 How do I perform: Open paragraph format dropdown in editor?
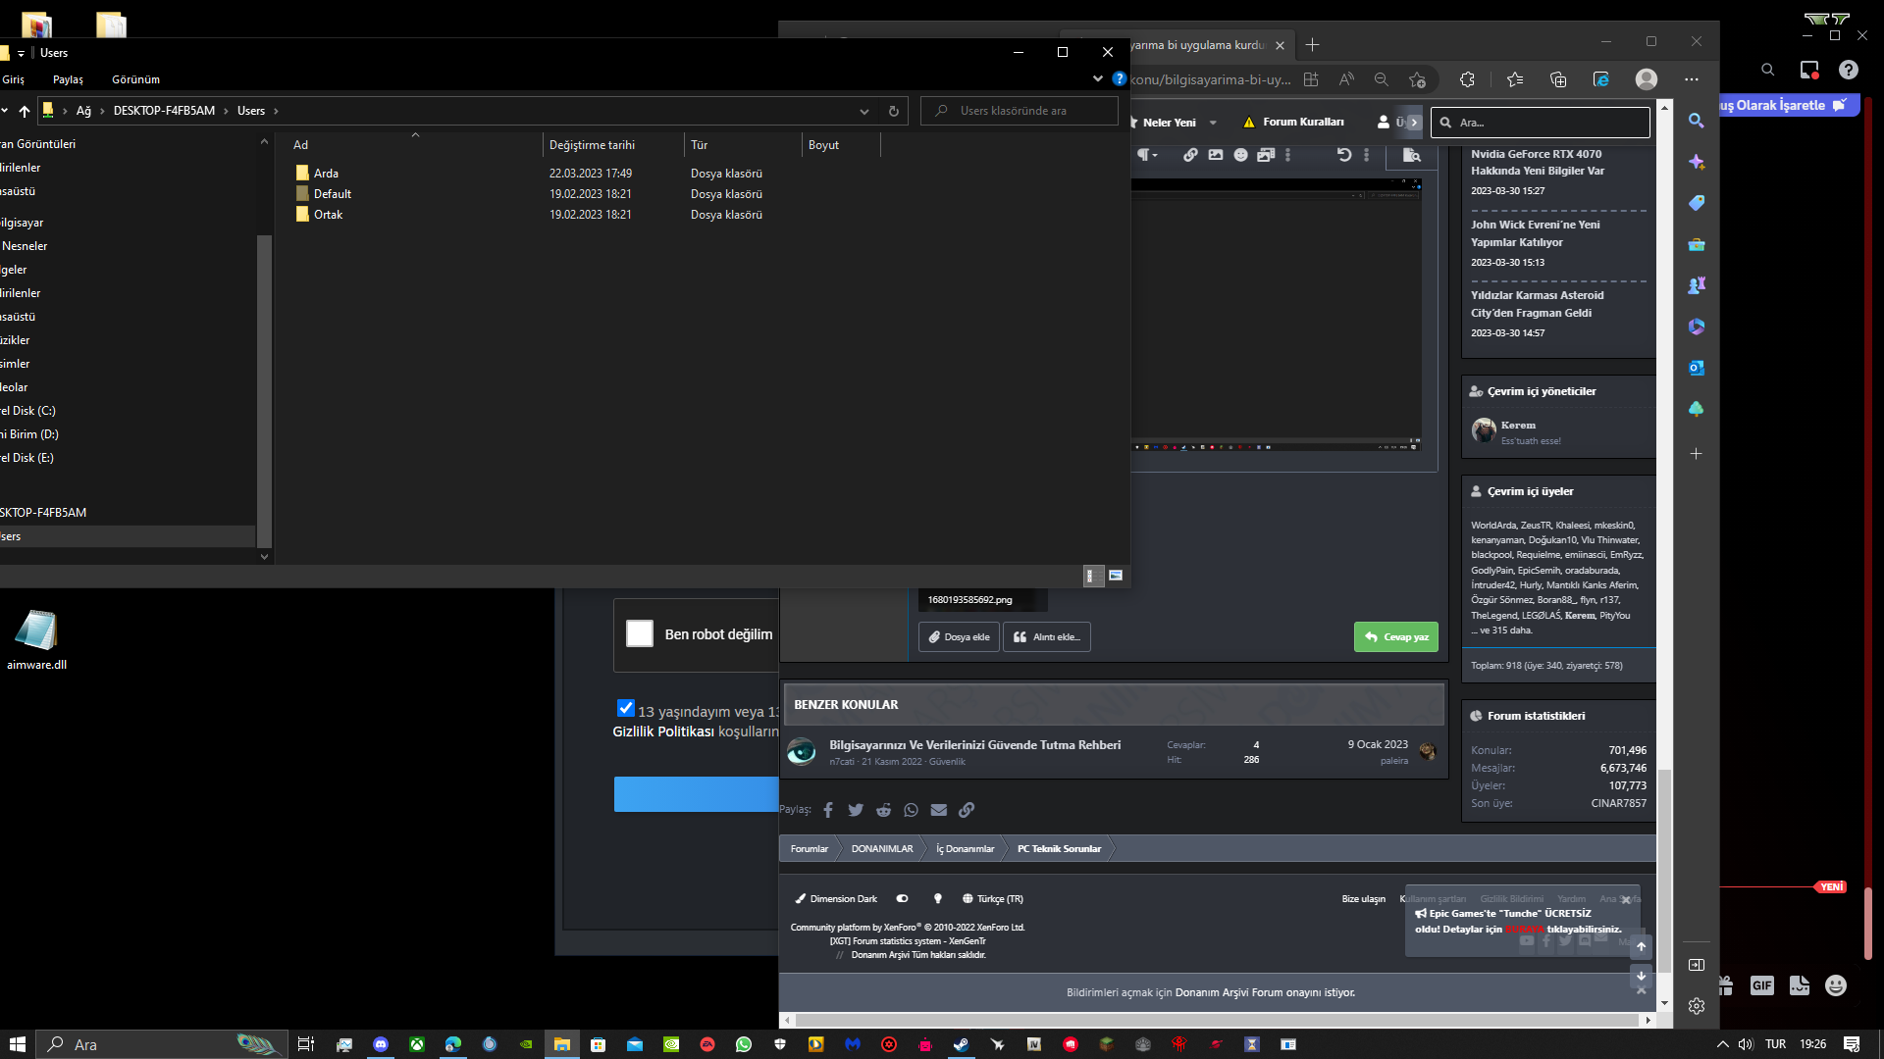1147,155
